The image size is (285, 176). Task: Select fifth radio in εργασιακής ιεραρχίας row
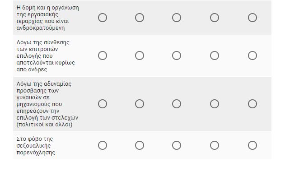252,18
